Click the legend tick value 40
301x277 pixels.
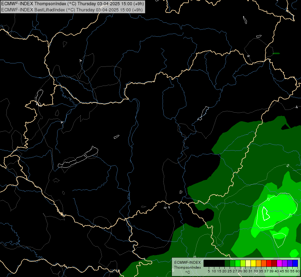click(x=277, y=271)
